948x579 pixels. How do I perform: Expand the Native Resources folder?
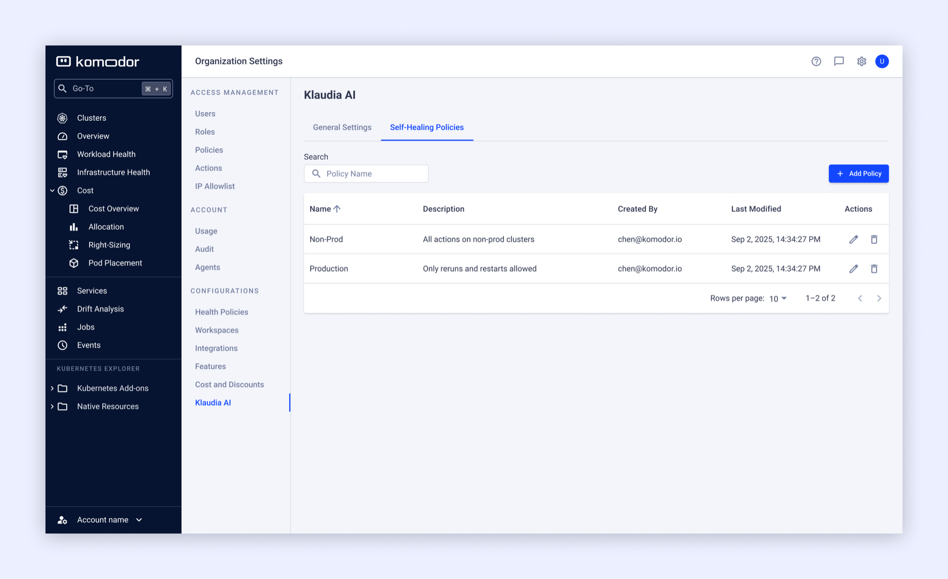click(52, 407)
